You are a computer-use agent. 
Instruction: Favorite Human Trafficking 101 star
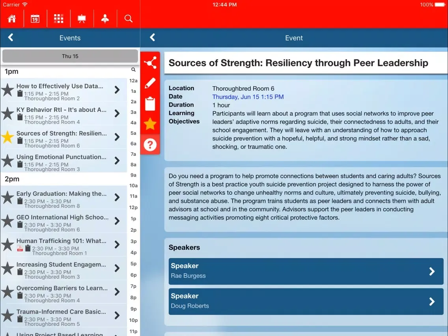tap(8, 245)
